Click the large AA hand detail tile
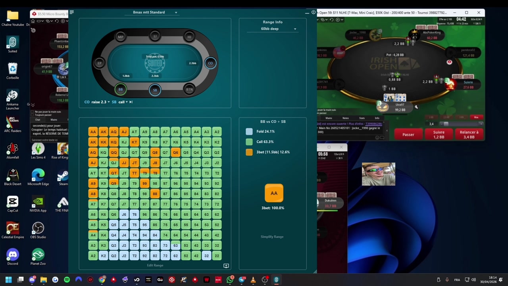The image size is (508, 286). tap(274, 193)
